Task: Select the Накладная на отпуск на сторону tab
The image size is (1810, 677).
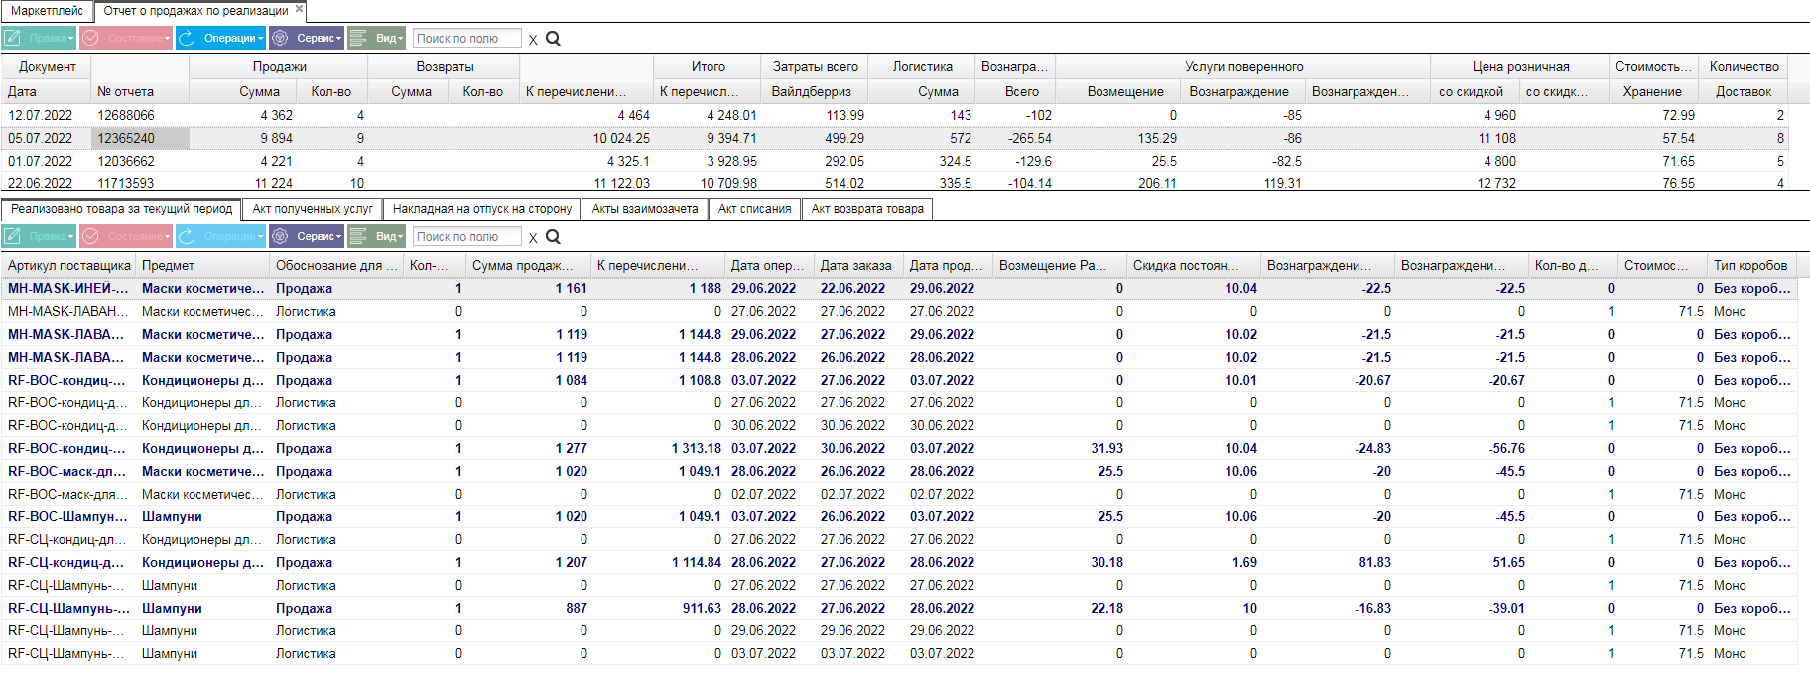Action: click(x=482, y=209)
